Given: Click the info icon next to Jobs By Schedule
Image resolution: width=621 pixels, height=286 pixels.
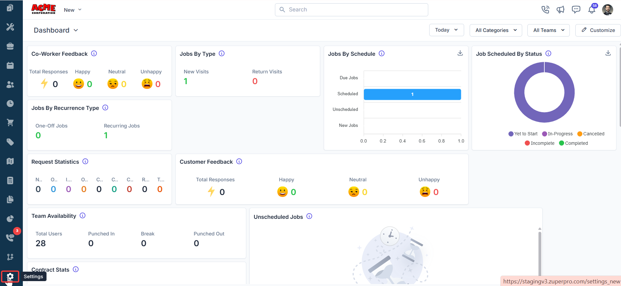Looking at the screenshot, I should click(x=382, y=53).
